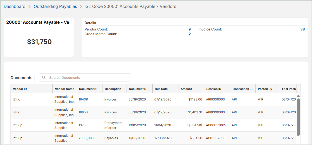Open document number 16409
Image resolution: width=312 pixels, height=145 pixels.
tap(83, 99)
